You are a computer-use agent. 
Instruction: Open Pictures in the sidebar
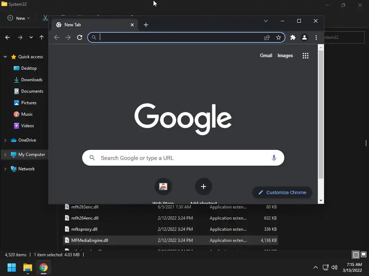25,102
